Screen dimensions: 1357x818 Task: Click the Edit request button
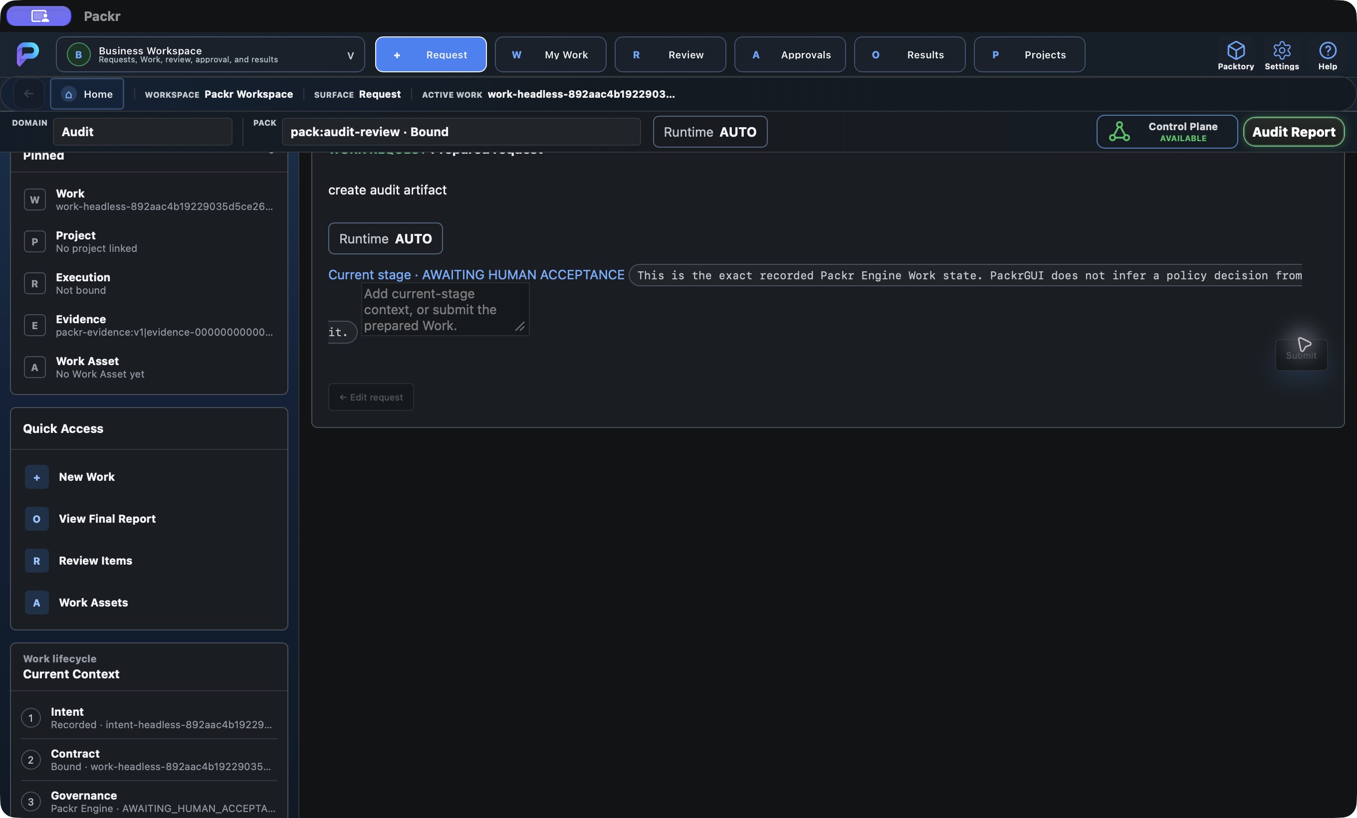(x=371, y=397)
